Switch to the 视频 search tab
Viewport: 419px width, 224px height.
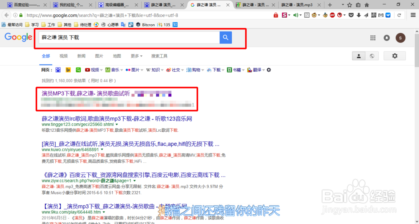coord(64,56)
